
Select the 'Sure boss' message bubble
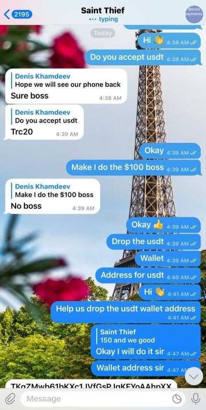[66, 86]
